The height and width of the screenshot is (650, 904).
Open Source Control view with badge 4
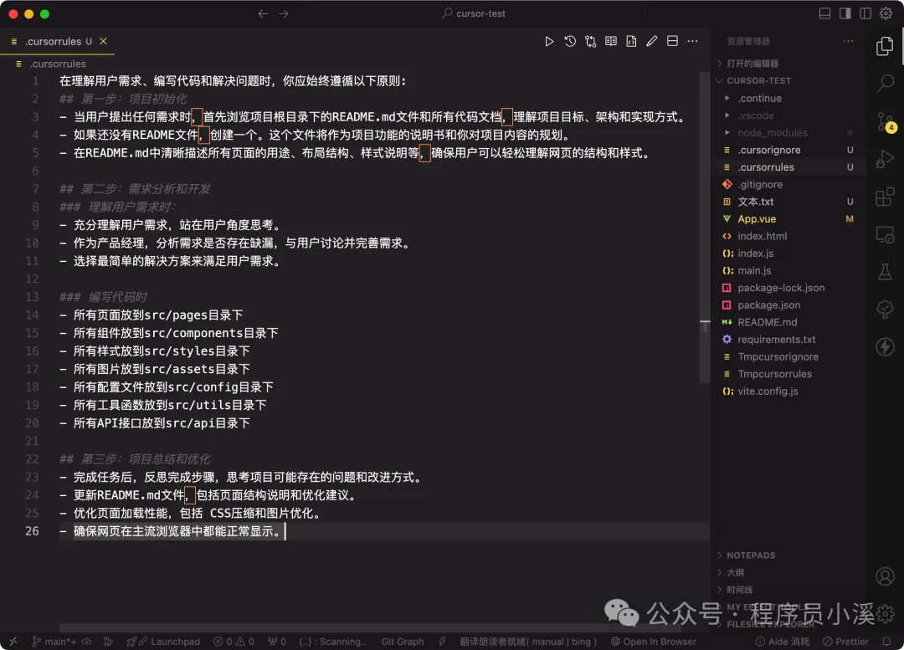click(885, 121)
